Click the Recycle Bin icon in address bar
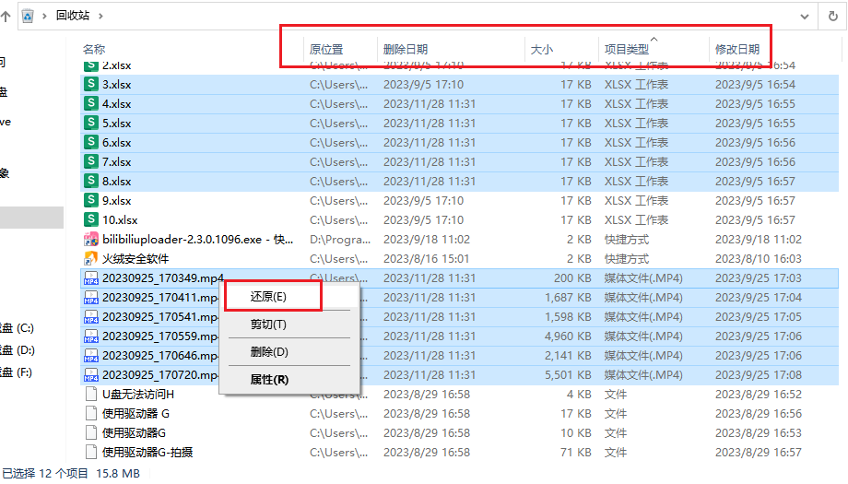The image size is (848, 484). point(28,17)
